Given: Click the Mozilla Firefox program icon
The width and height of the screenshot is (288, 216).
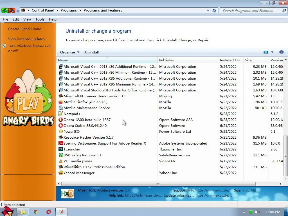Looking at the screenshot, I should coord(61,102).
